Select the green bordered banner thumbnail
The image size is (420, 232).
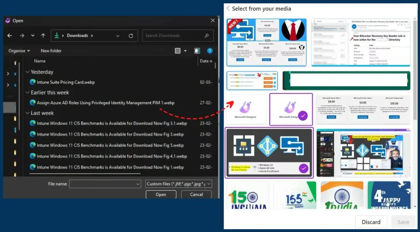pyautogui.click(x=346, y=81)
